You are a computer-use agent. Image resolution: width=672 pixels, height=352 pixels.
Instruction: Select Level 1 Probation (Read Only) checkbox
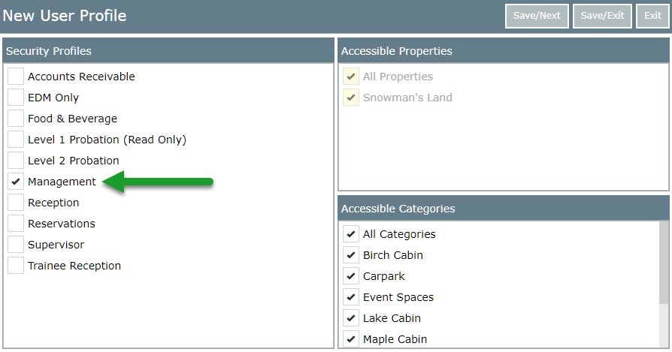pyautogui.click(x=16, y=140)
